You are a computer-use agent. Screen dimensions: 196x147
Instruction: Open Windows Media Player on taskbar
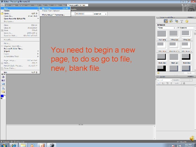point(32,145)
